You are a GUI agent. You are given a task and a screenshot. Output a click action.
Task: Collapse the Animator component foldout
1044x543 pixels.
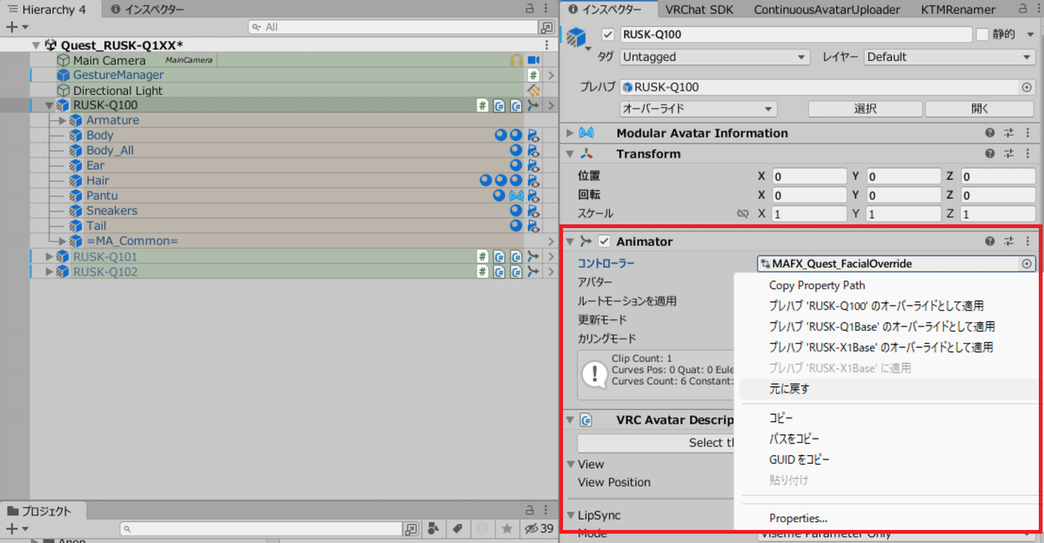coord(570,241)
